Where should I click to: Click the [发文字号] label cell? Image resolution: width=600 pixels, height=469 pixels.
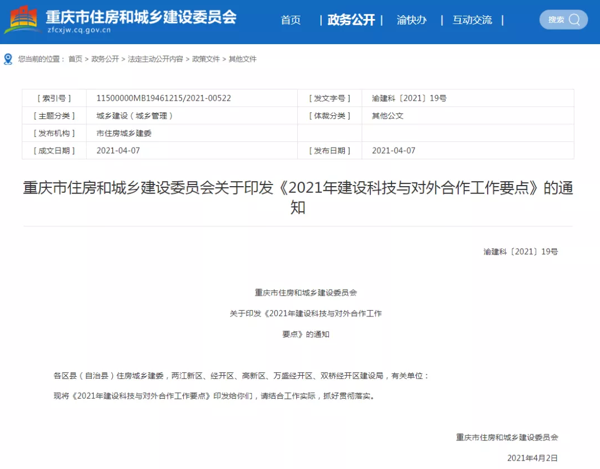point(330,98)
